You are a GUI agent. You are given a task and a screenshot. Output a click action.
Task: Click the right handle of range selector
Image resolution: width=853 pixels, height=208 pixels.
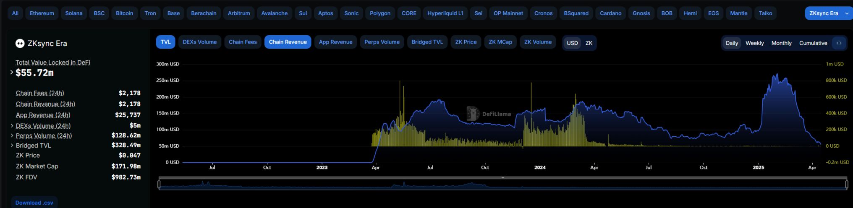(846, 184)
